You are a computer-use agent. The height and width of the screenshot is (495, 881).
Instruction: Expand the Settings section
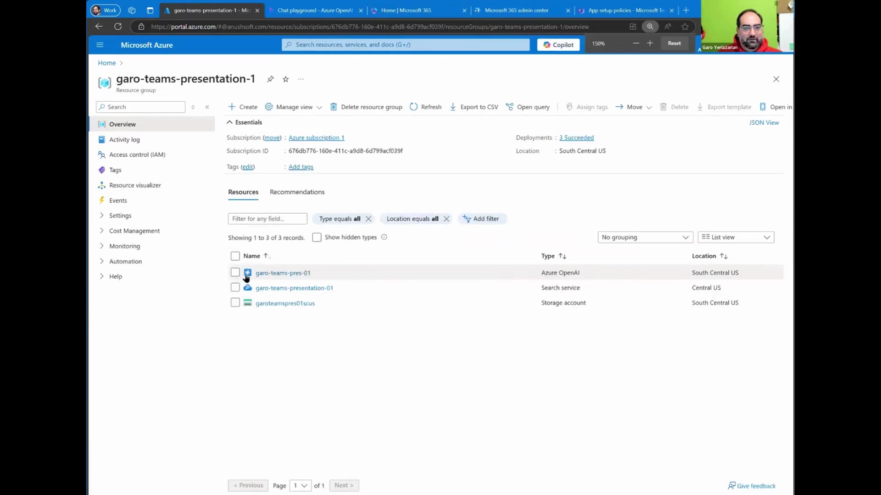point(120,215)
